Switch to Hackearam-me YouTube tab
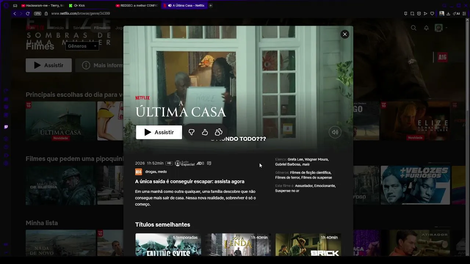 (42, 5)
